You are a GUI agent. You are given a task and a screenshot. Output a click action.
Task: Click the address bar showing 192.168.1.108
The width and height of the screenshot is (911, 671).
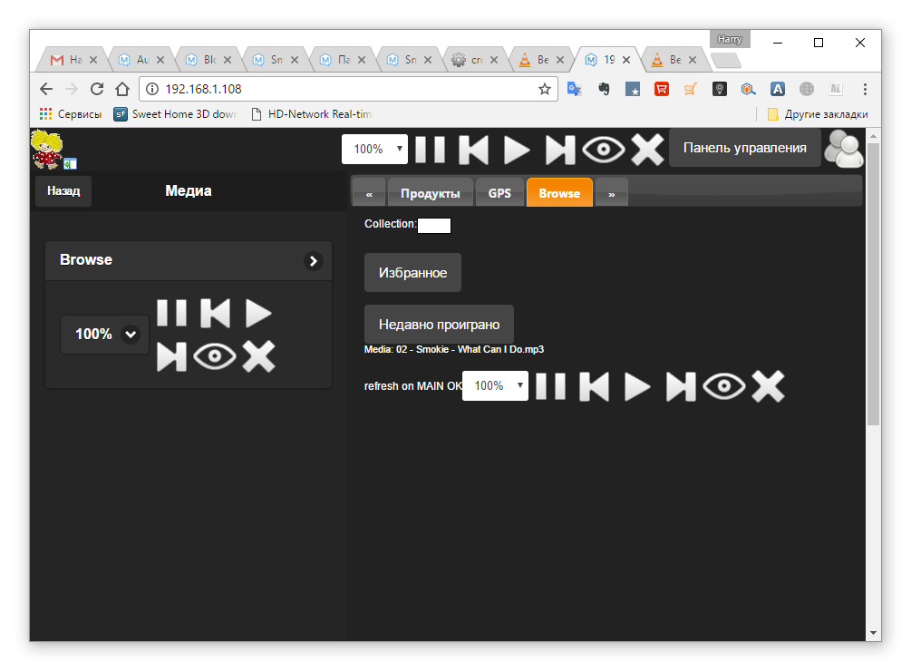pyautogui.click(x=349, y=89)
